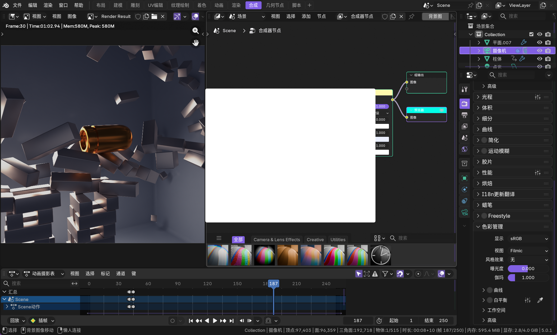Click the play animation button
The image size is (557, 335).
click(x=215, y=321)
